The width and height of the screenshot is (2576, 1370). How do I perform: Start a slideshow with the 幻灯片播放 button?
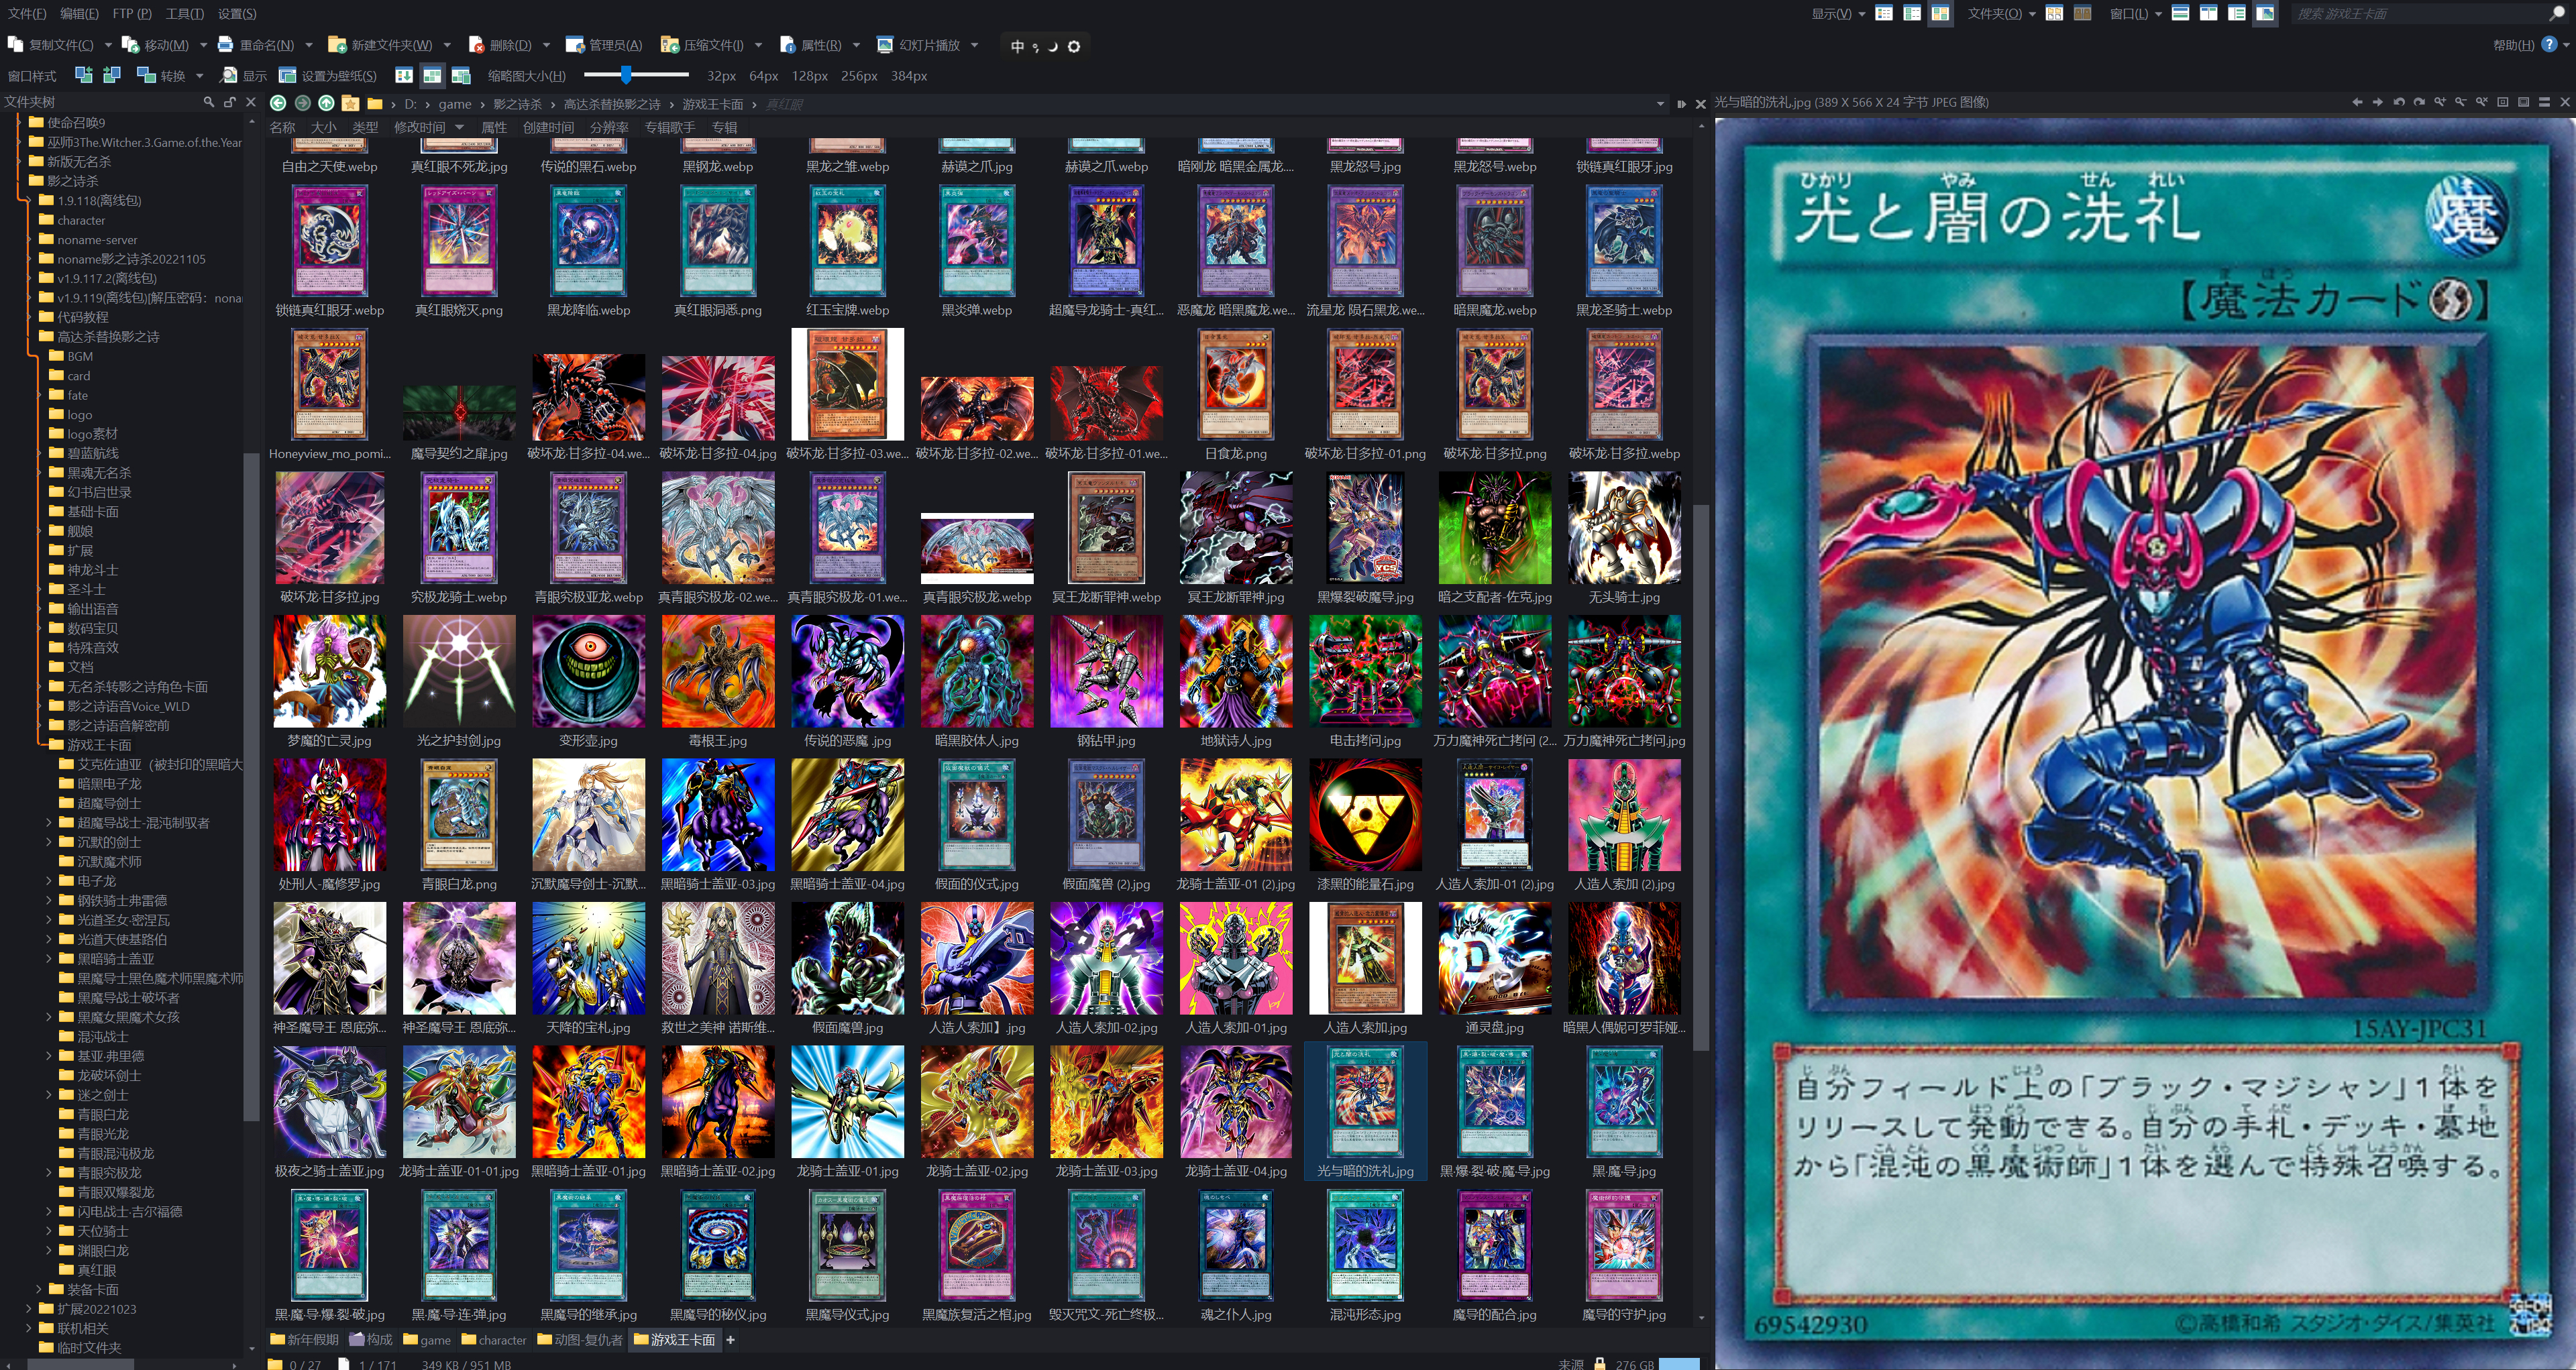tap(918, 45)
